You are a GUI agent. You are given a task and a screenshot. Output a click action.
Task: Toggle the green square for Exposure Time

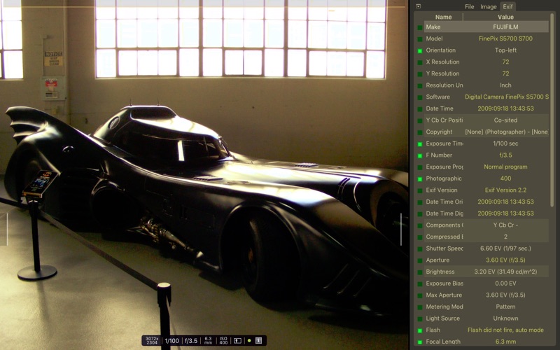[419, 144]
